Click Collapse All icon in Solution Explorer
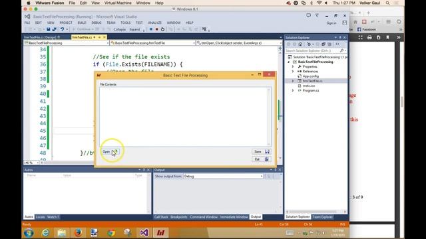The width and height of the screenshot is (426, 239). [323, 44]
